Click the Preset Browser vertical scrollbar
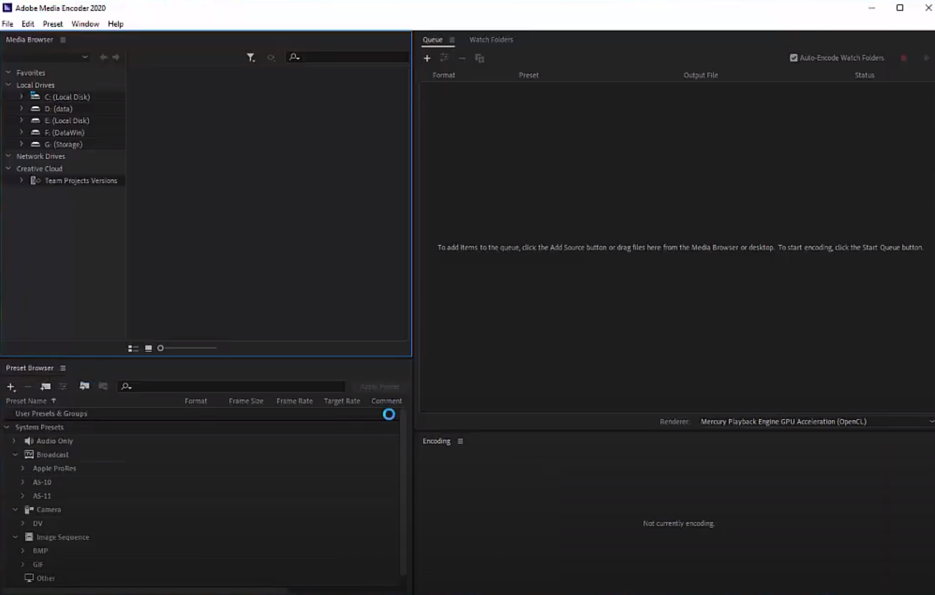The height and width of the screenshot is (595, 935). tap(403, 493)
